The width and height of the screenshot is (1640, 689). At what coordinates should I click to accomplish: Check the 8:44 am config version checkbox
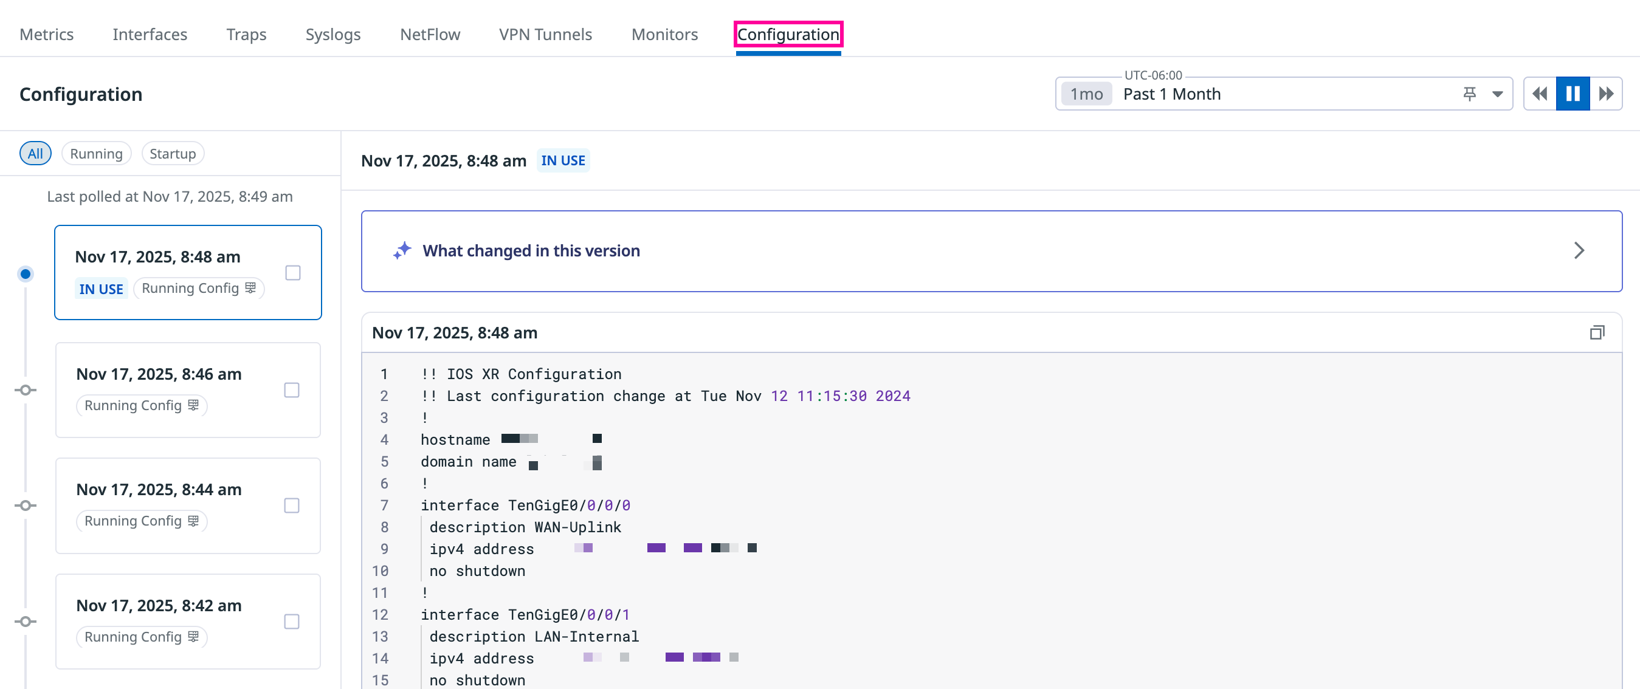(x=292, y=506)
